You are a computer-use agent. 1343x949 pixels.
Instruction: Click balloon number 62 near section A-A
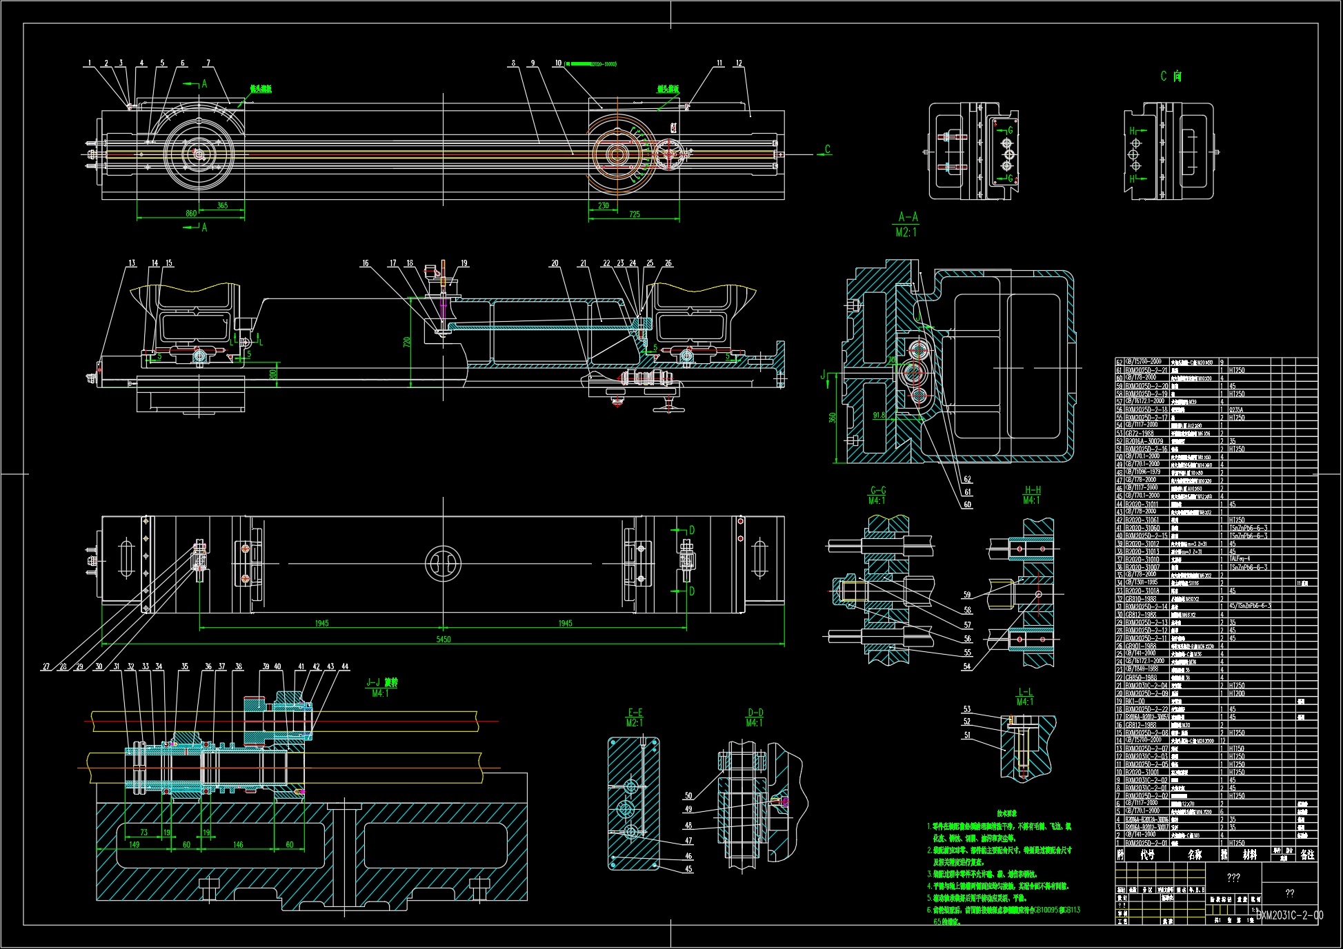[x=968, y=477]
